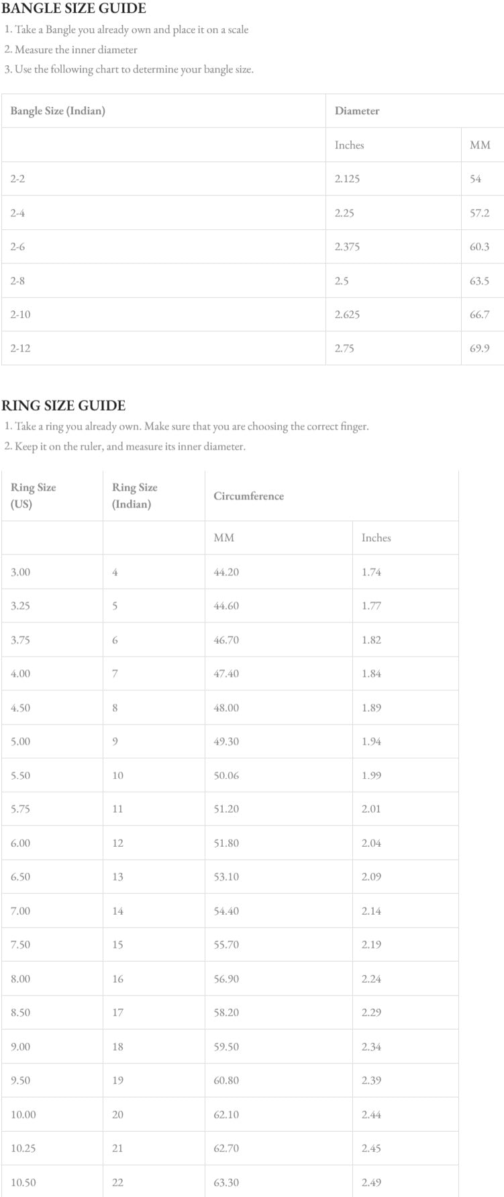Click the 63.30 MM circumference cell
The height and width of the screenshot is (1197, 504).
226,1182
